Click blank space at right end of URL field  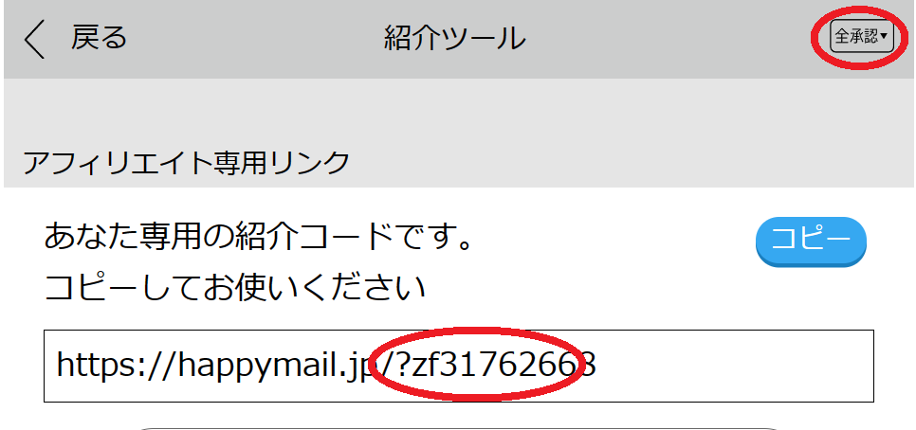tap(736, 366)
